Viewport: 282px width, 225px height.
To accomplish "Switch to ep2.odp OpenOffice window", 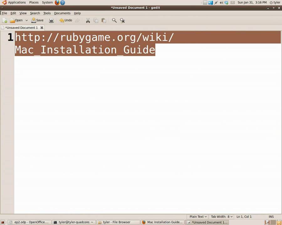I will pyautogui.click(x=30, y=222).
